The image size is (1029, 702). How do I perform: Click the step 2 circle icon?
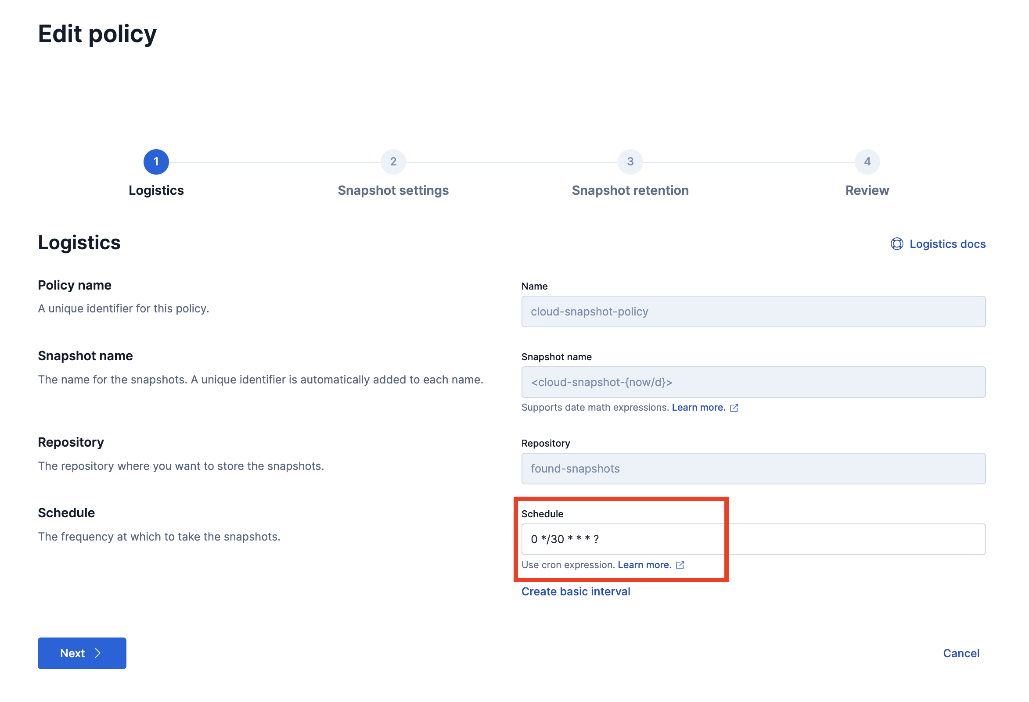(393, 162)
